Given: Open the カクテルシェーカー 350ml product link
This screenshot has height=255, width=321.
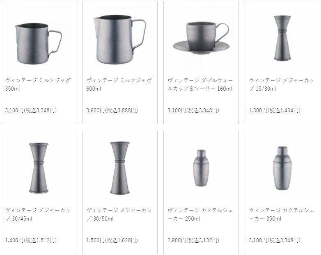Looking at the screenshot, I should tap(282, 214).
